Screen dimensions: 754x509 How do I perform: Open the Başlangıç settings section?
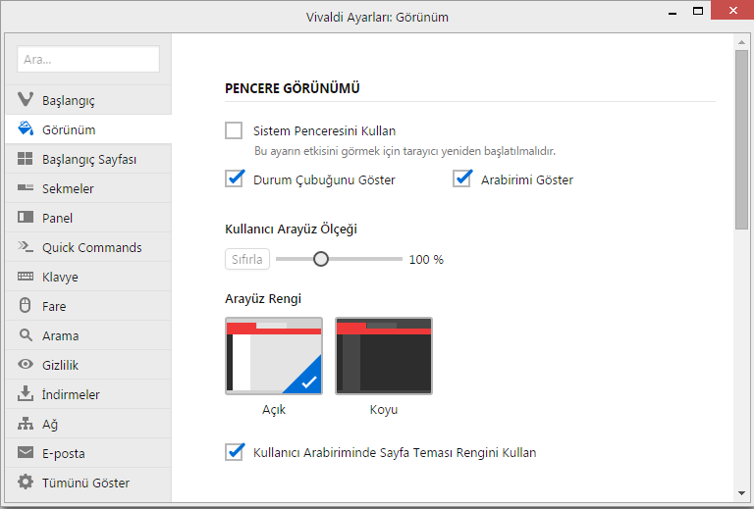[x=88, y=100]
